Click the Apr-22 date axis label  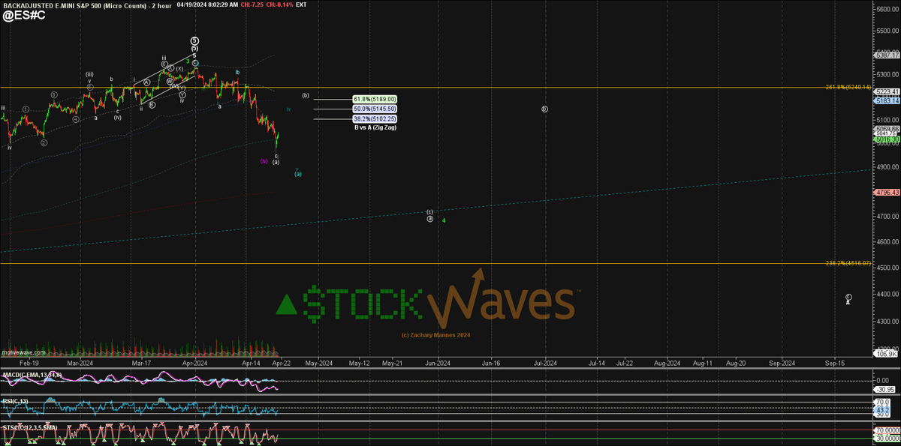click(x=282, y=363)
